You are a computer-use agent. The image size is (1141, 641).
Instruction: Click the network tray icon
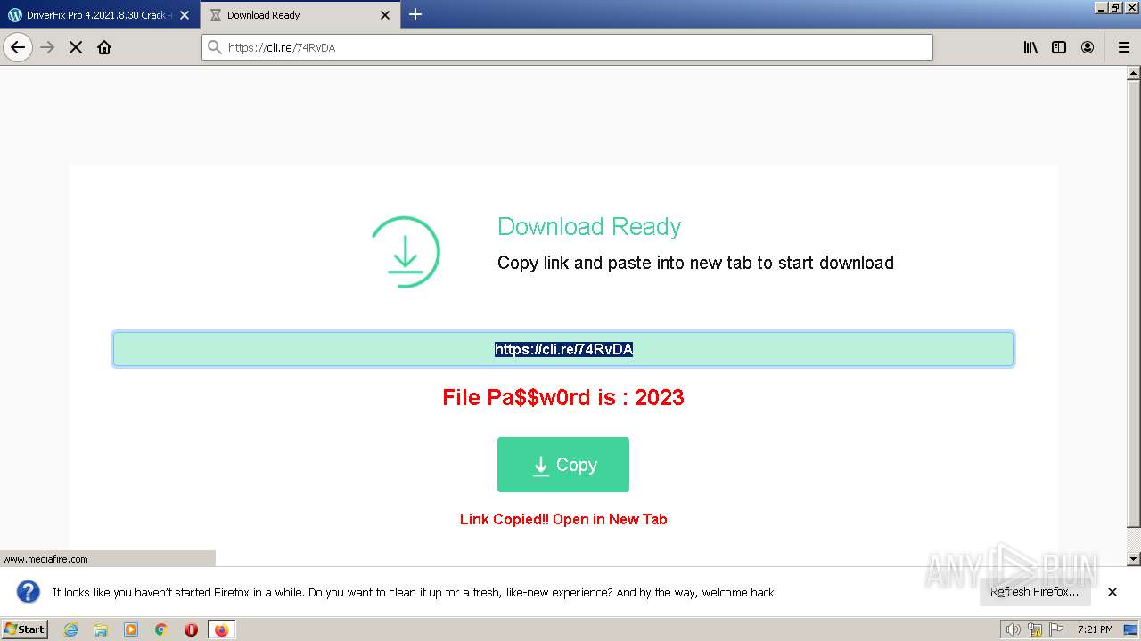pyautogui.click(x=1034, y=629)
